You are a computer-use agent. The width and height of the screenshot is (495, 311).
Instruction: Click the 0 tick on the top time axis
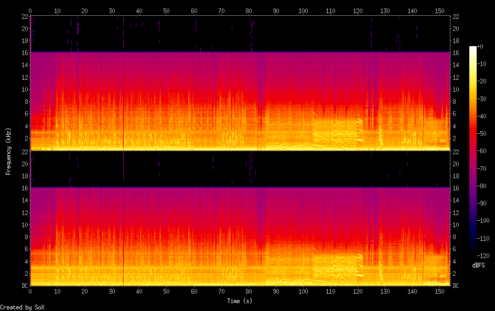click(x=30, y=10)
